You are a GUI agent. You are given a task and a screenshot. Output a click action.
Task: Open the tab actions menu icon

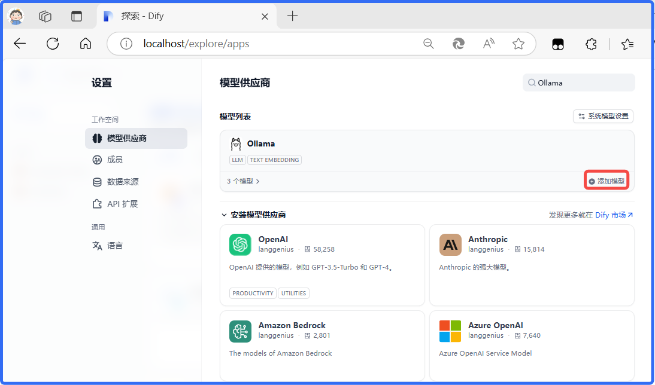tap(77, 16)
